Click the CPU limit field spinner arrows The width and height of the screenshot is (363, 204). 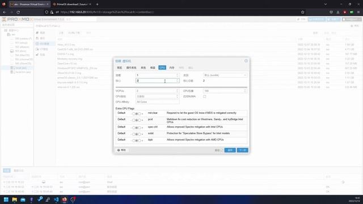point(178,96)
